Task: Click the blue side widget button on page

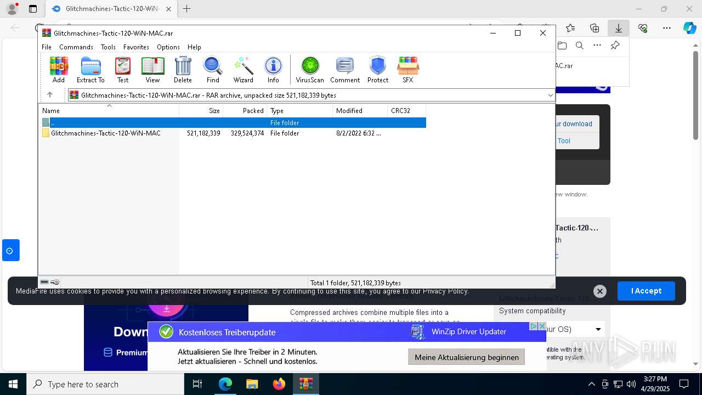Action: pos(10,250)
